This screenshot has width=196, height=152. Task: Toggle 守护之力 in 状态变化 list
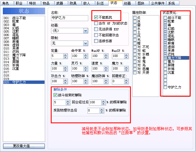point(165,87)
